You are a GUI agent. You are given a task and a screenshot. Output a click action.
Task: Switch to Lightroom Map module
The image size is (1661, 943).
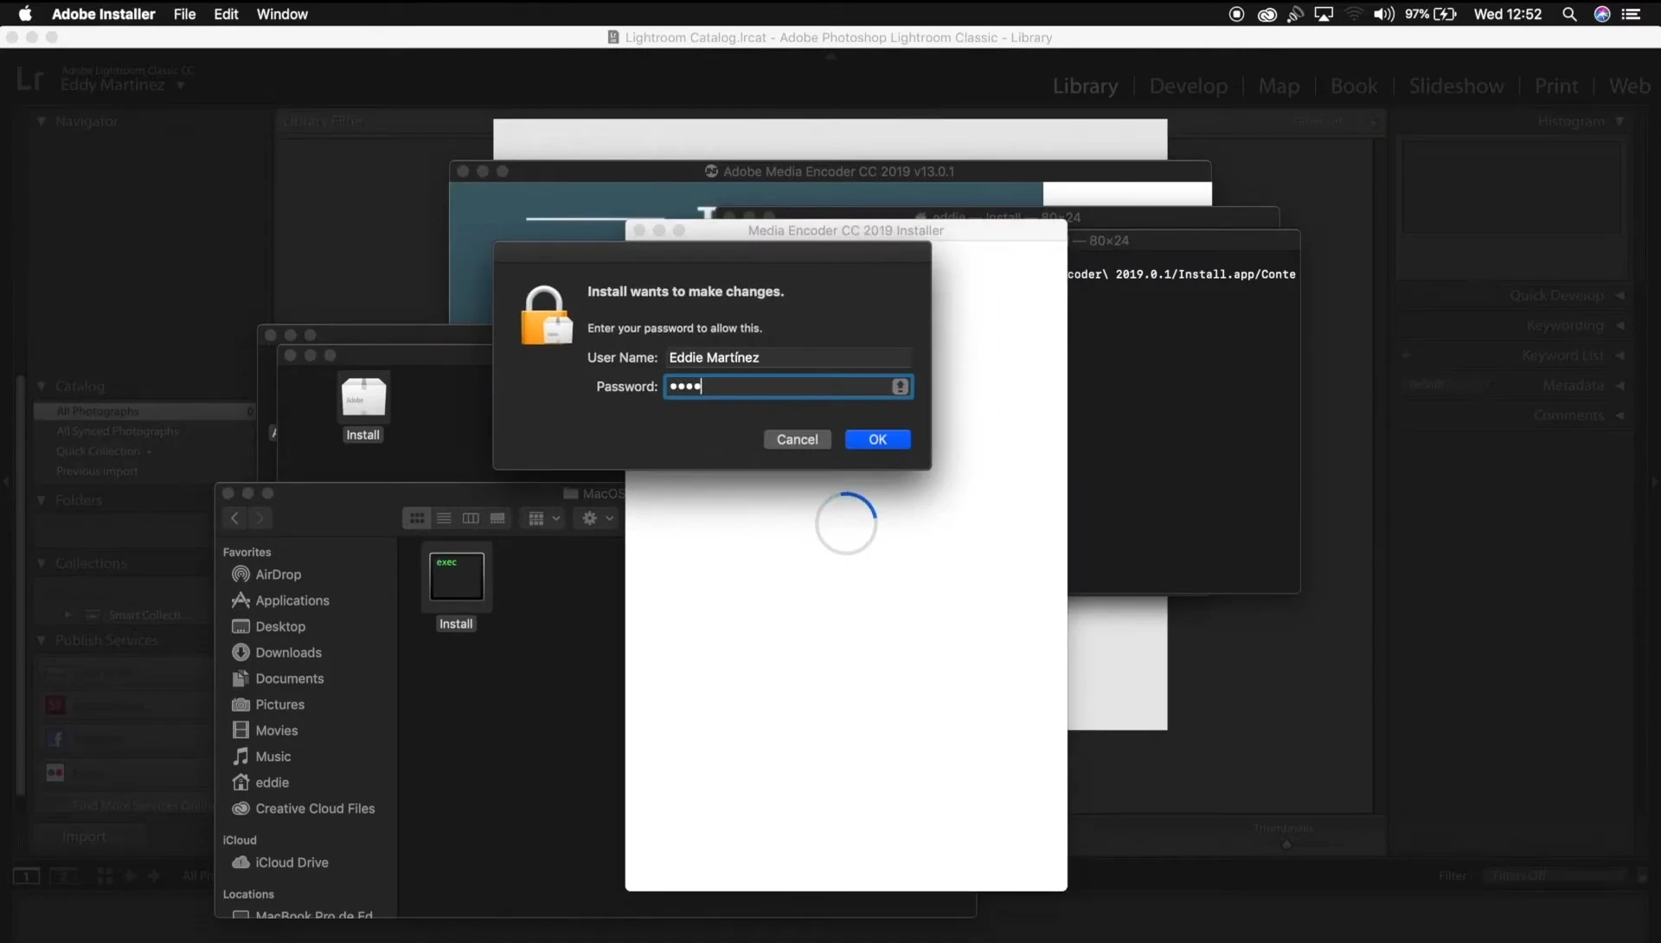pos(1279,87)
